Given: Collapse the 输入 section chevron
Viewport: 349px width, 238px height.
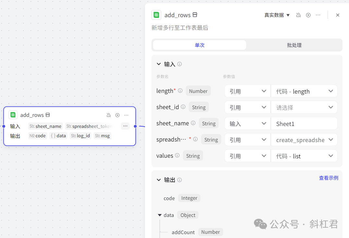Looking at the screenshot, I should [159, 64].
